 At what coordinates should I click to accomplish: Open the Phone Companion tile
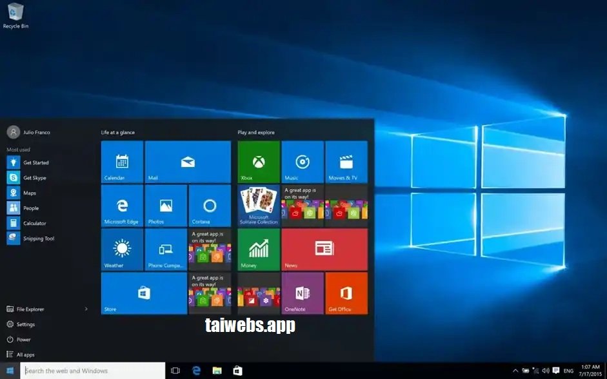coord(166,249)
